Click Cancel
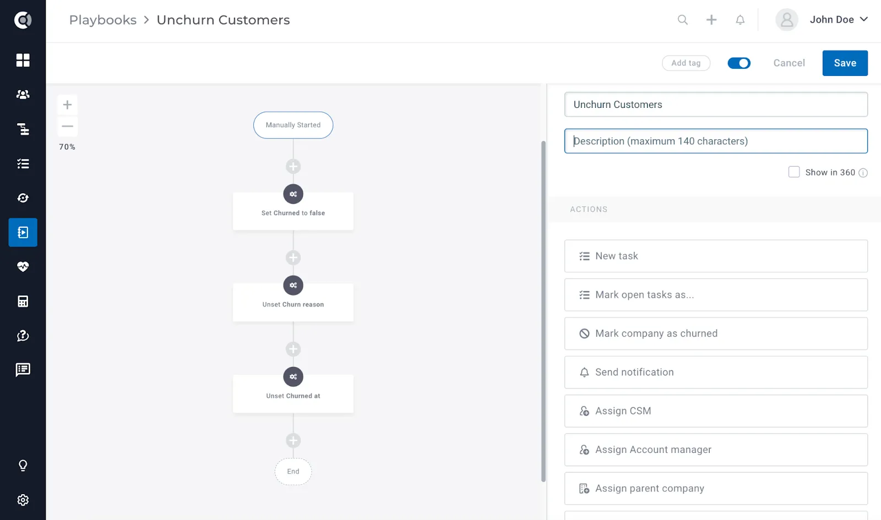Viewport: 881px width, 520px height. (x=789, y=63)
